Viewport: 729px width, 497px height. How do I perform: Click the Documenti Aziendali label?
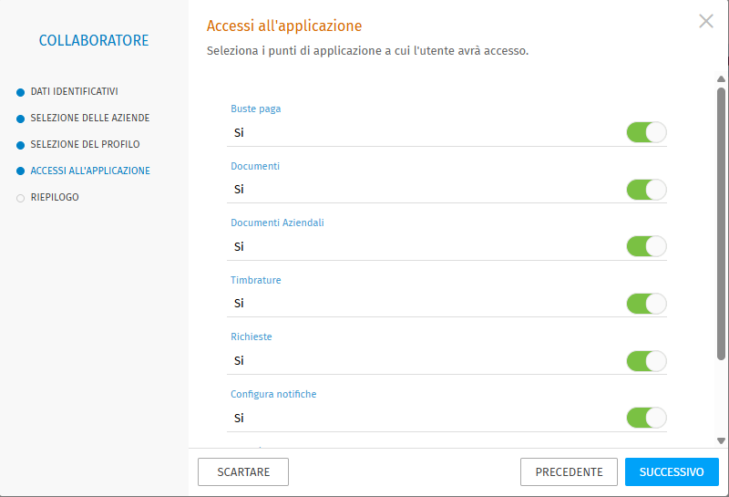pyautogui.click(x=277, y=223)
